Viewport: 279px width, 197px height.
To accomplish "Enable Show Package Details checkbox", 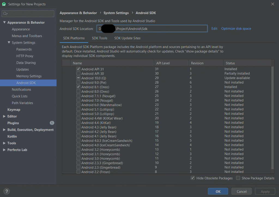I will pyautogui.click(x=238, y=178).
